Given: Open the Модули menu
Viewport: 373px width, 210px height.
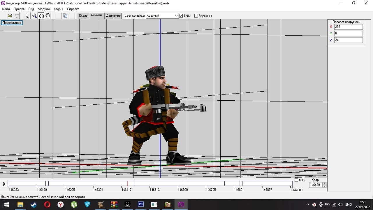Looking at the screenshot, I should point(44,9).
